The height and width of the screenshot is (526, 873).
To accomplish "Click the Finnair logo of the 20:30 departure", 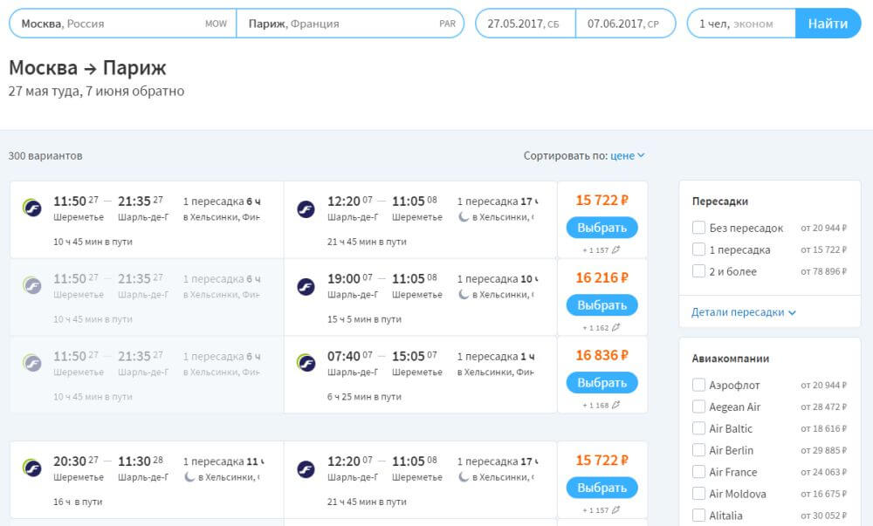I will (x=31, y=468).
